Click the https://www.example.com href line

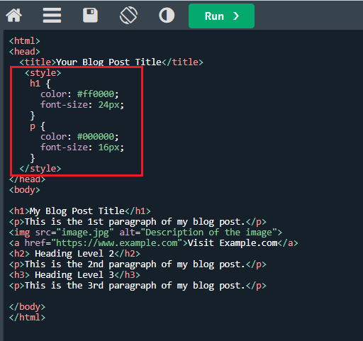[153, 243]
